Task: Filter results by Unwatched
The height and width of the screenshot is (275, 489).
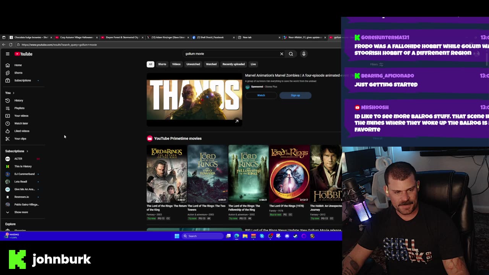Action: coord(193,64)
